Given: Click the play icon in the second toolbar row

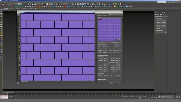Looking at the screenshot, I should point(25,7).
